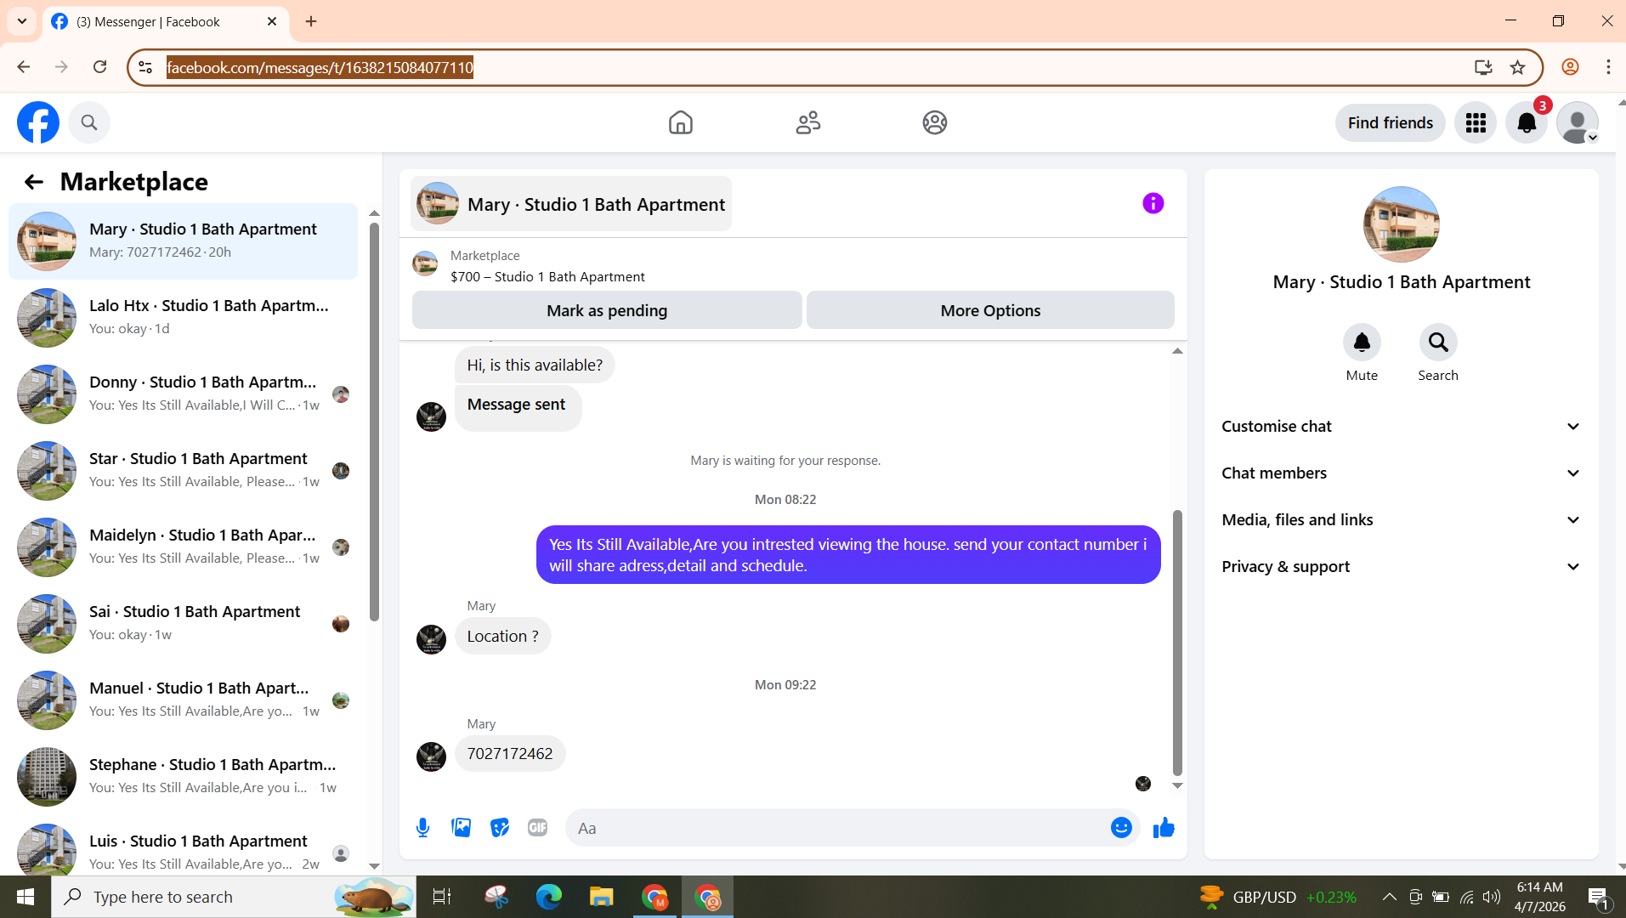
Task: Open conversation information purple icon
Action: coord(1153,203)
